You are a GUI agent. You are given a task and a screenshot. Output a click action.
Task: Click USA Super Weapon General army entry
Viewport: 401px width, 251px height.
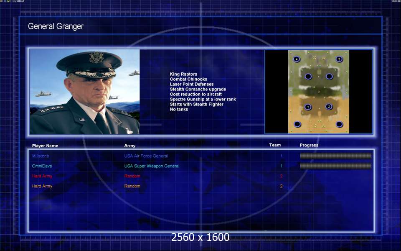152,166
